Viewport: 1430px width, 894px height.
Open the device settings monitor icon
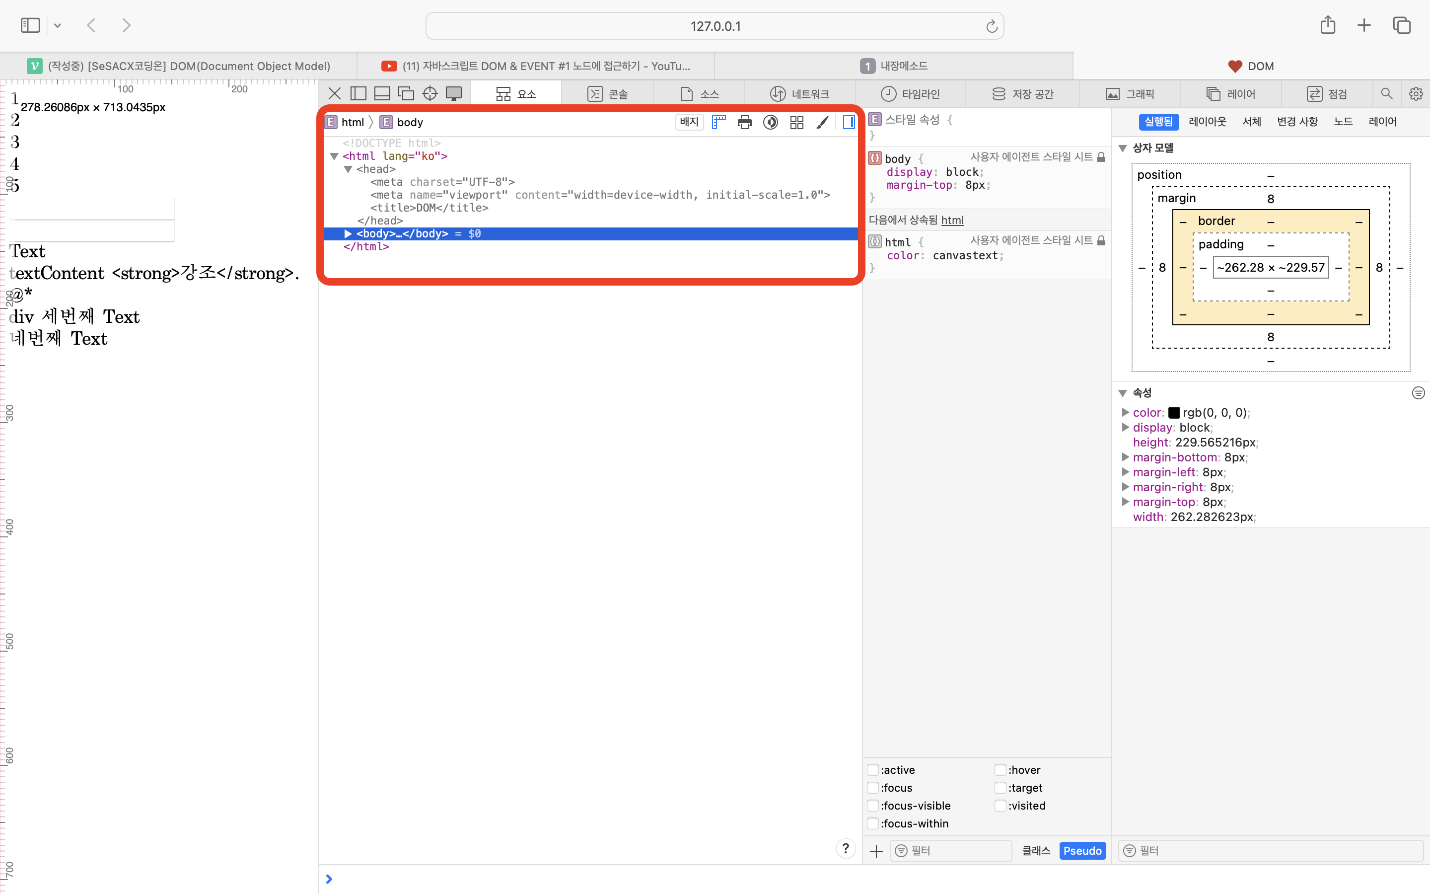click(454, 93)
